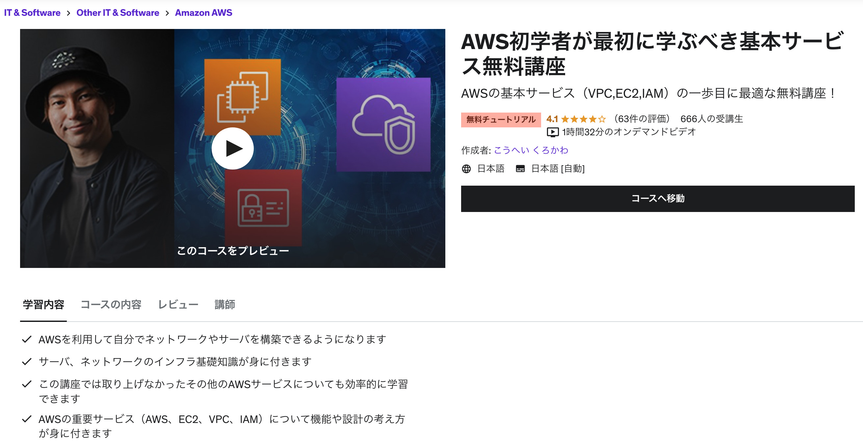Click the subtitle mentioning VPC,EC2,IAM

pyautogui.click(x=648, y=93)
